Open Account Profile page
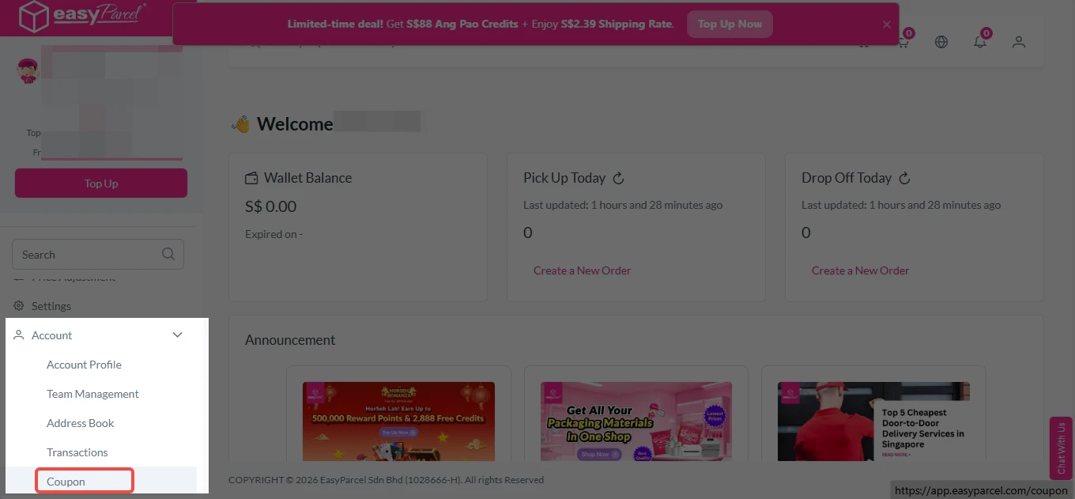Image resolution: width=1075 pixels, height=499 pixels. [x=84, y=365]
